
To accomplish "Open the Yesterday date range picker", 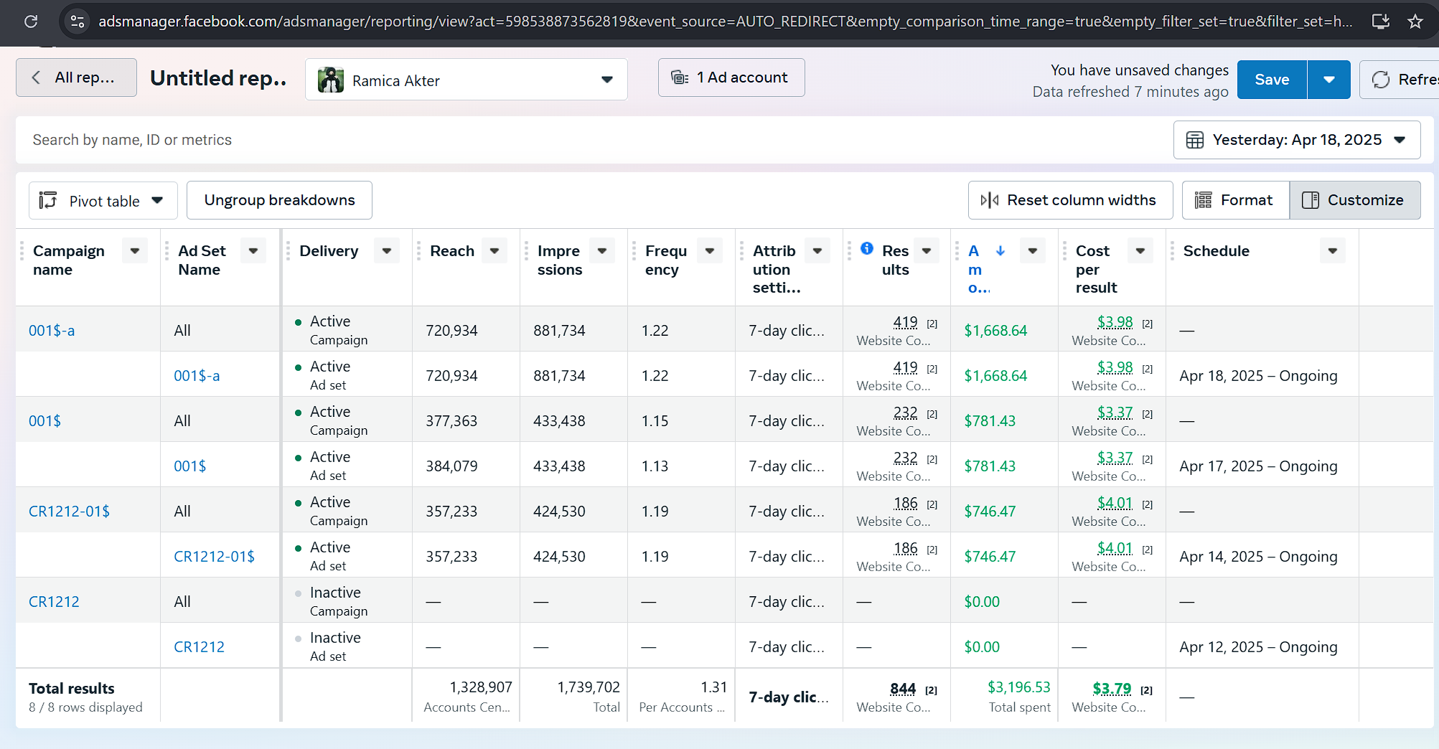I will click(x=1296, y=140).
